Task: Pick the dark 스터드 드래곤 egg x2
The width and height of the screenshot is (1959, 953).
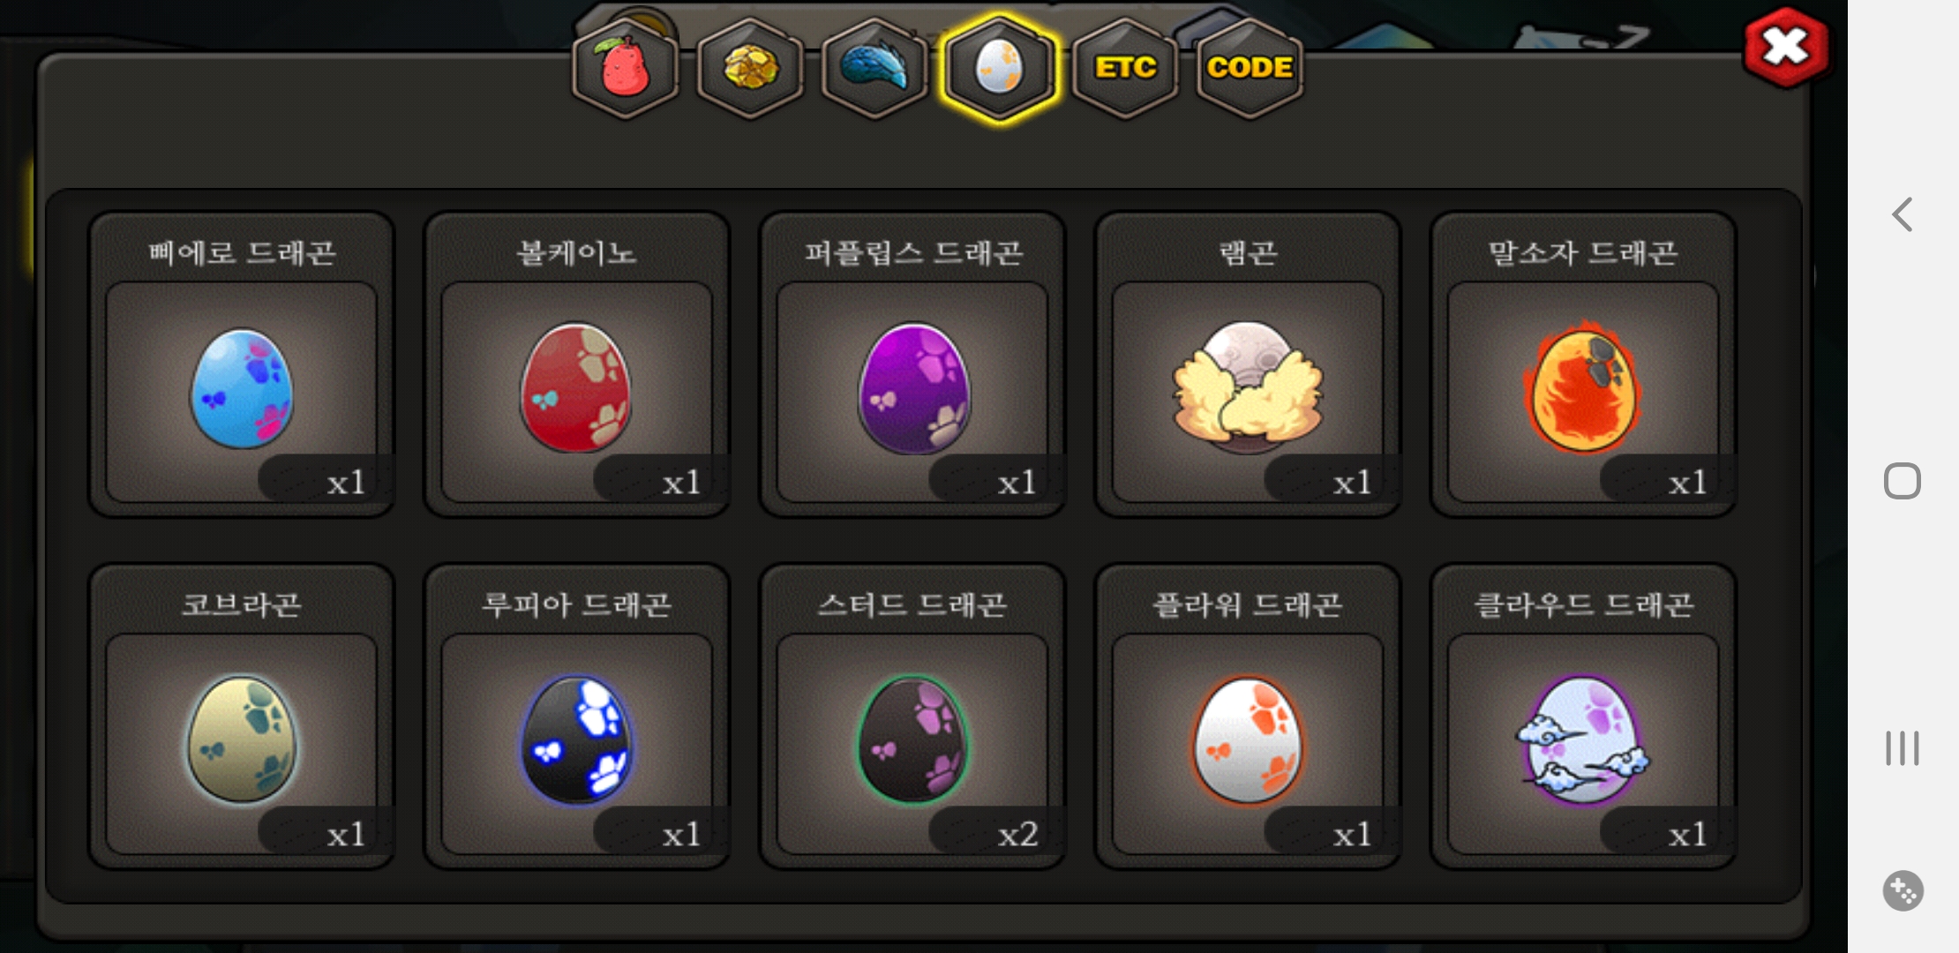Action: click(912, 717)
